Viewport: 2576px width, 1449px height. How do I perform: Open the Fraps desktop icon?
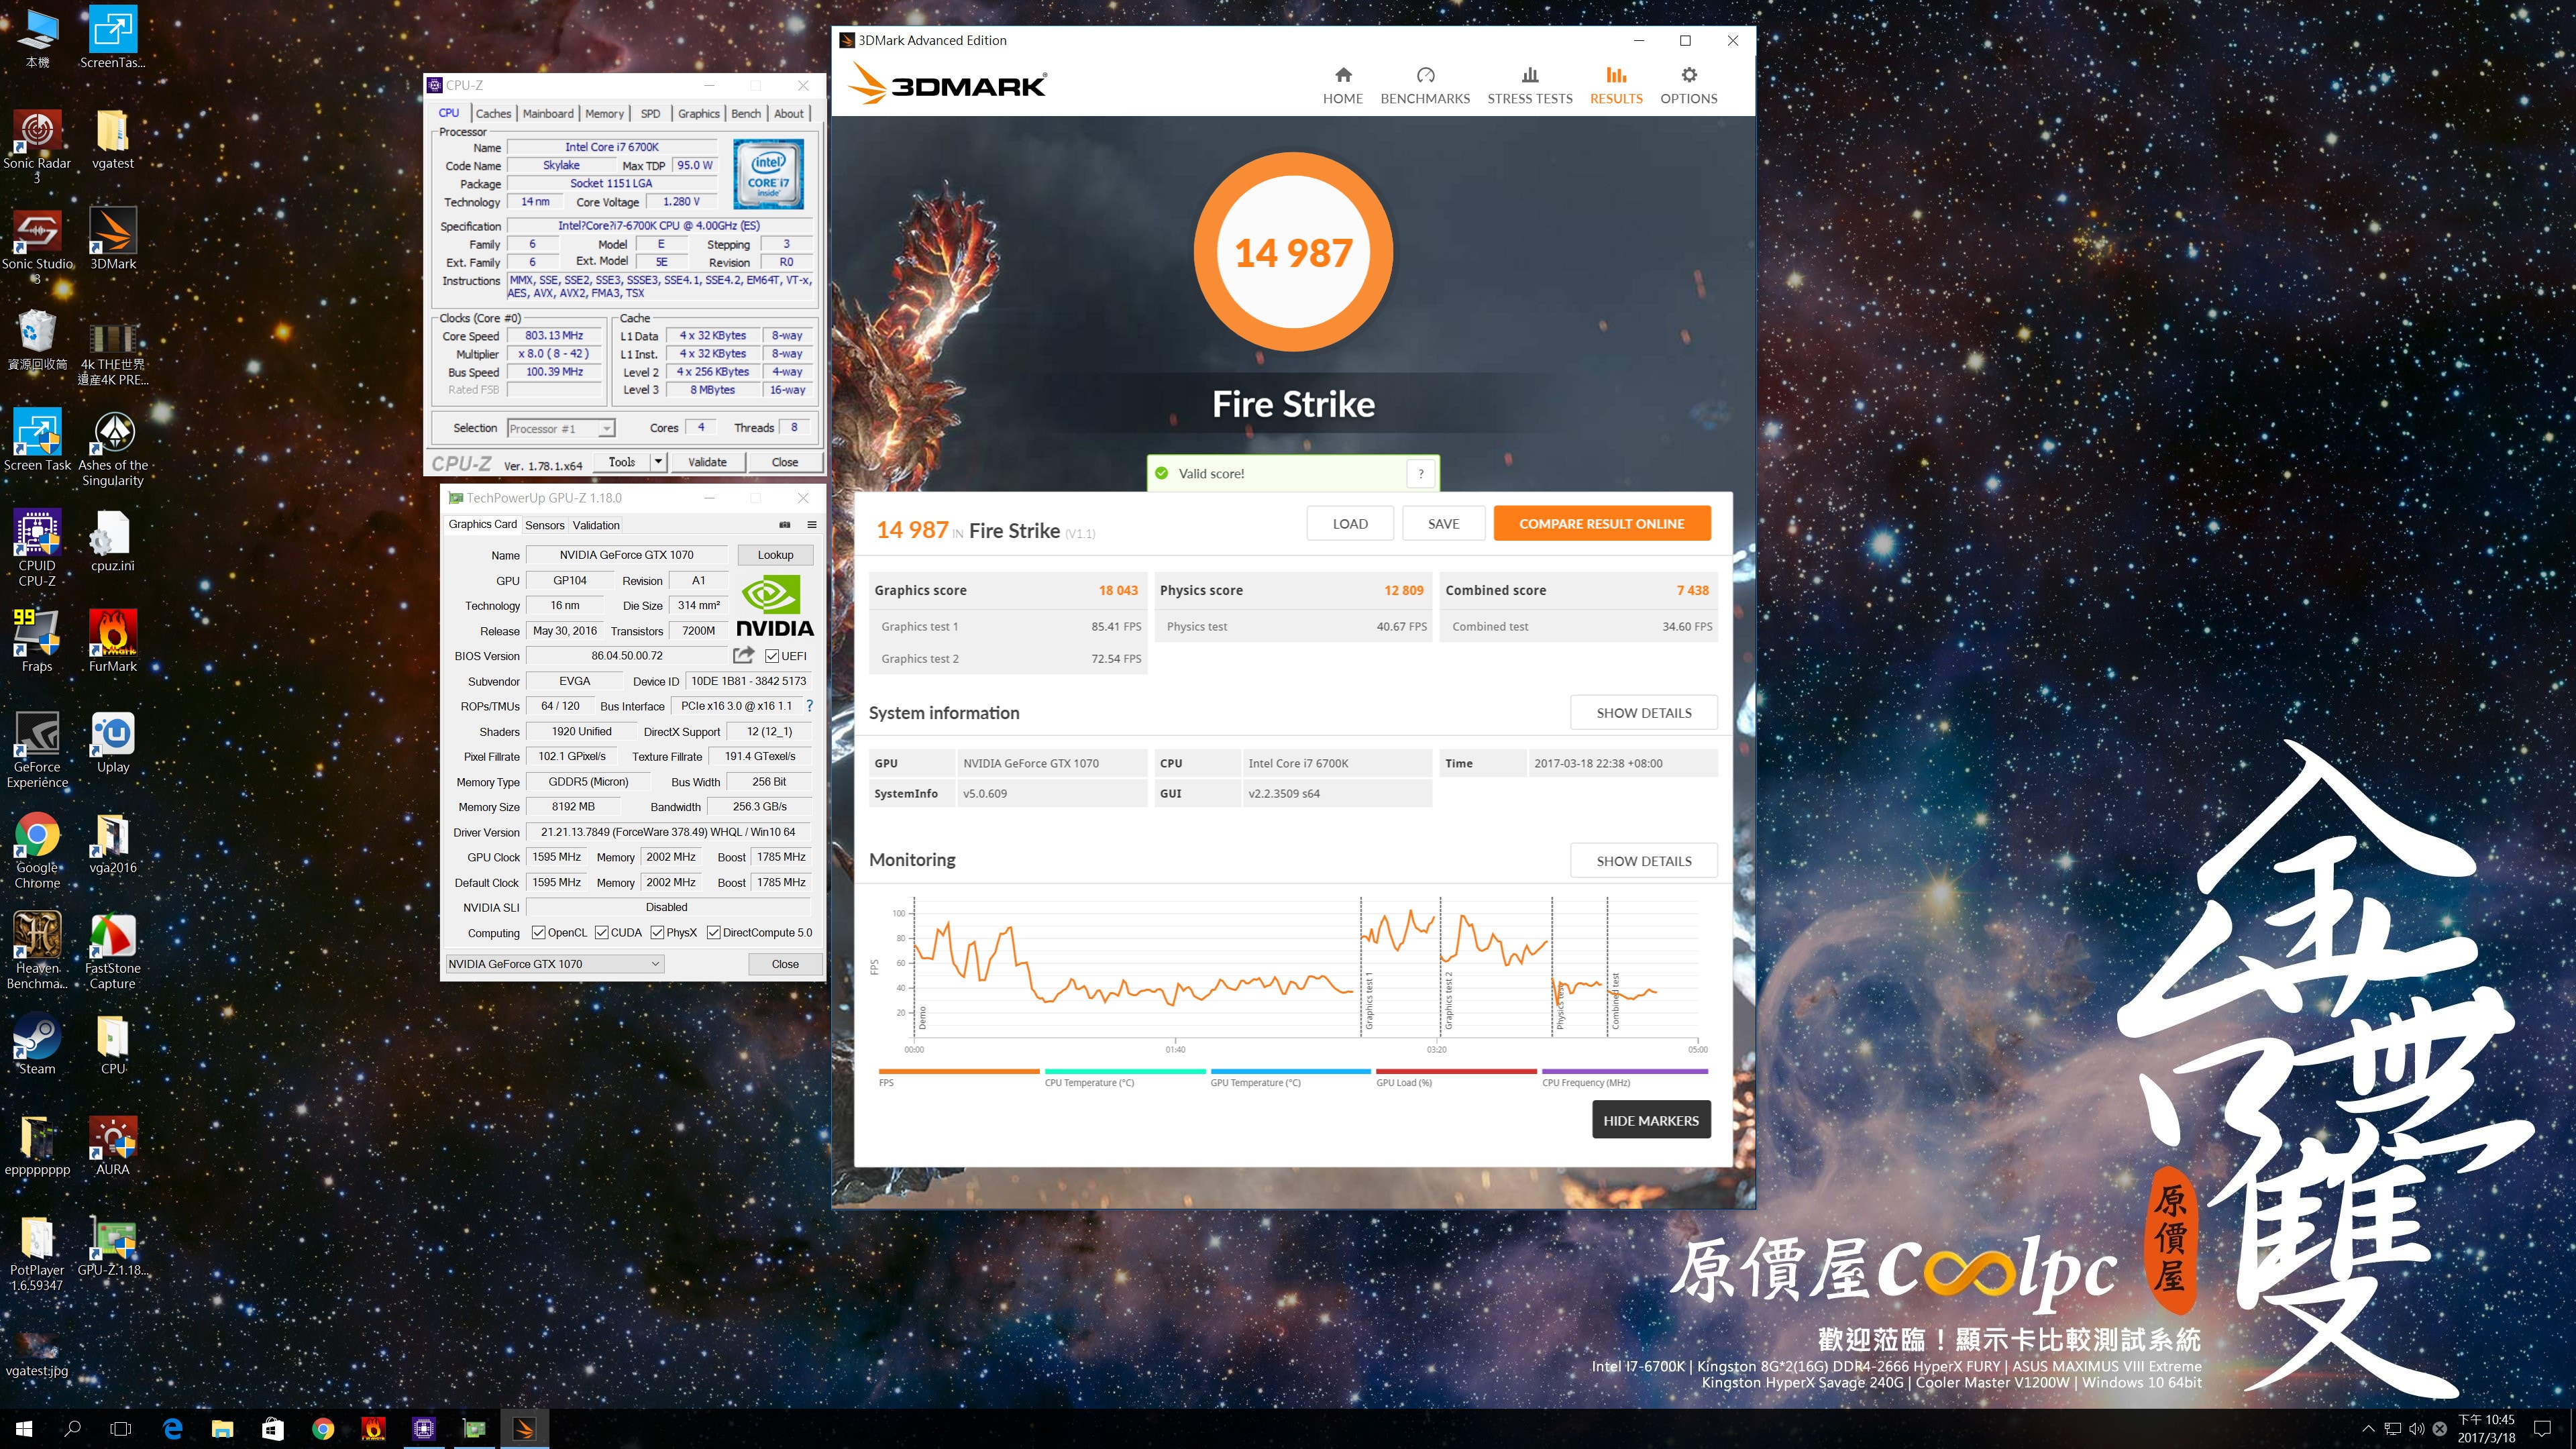37,642
